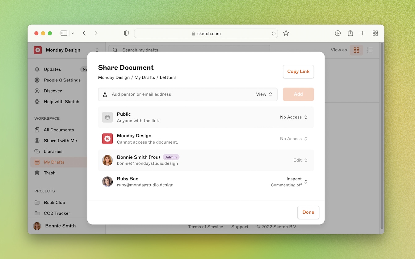Click the Copy Link button

click(298, 72)
